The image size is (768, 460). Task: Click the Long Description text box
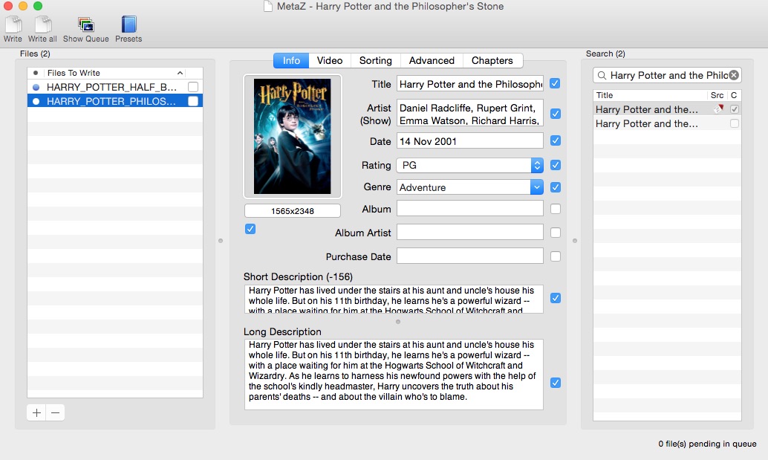click(x=394, y=375)
